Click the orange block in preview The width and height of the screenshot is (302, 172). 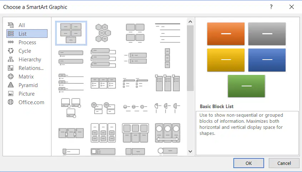coord(226,34)
